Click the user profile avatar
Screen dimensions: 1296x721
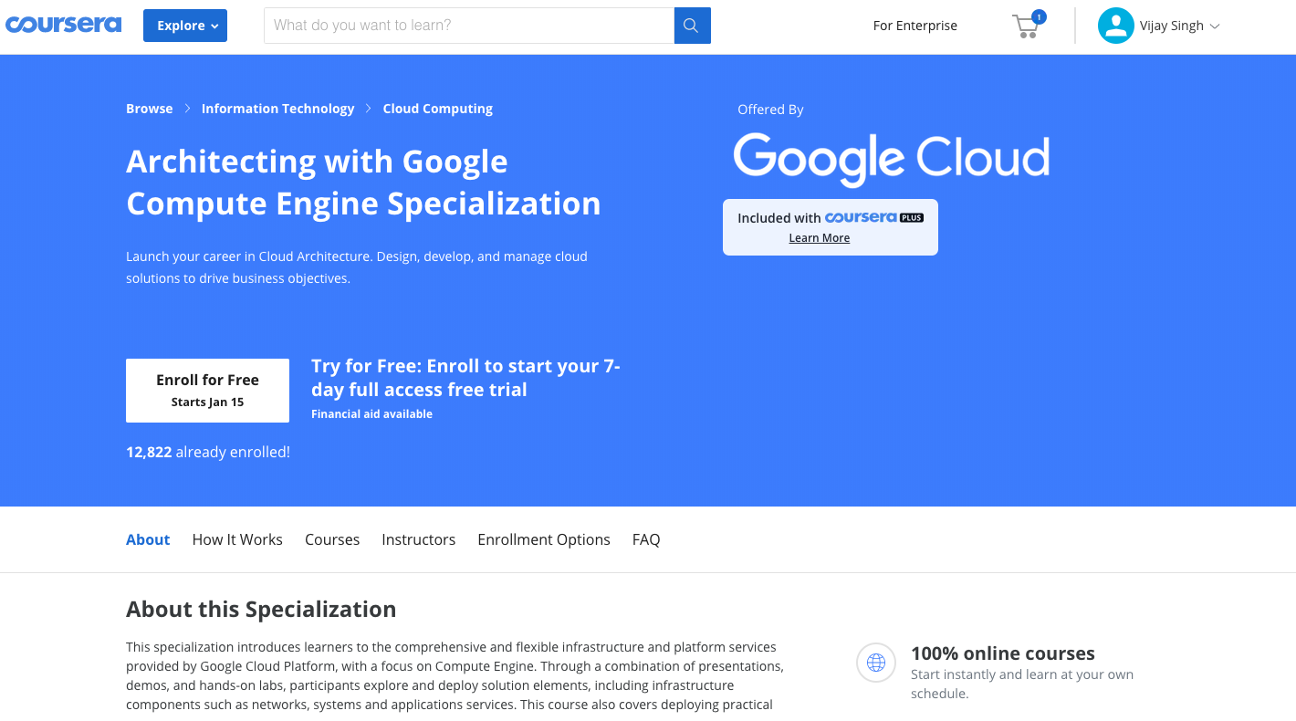pyautogui.click(x=1115, y=26)
